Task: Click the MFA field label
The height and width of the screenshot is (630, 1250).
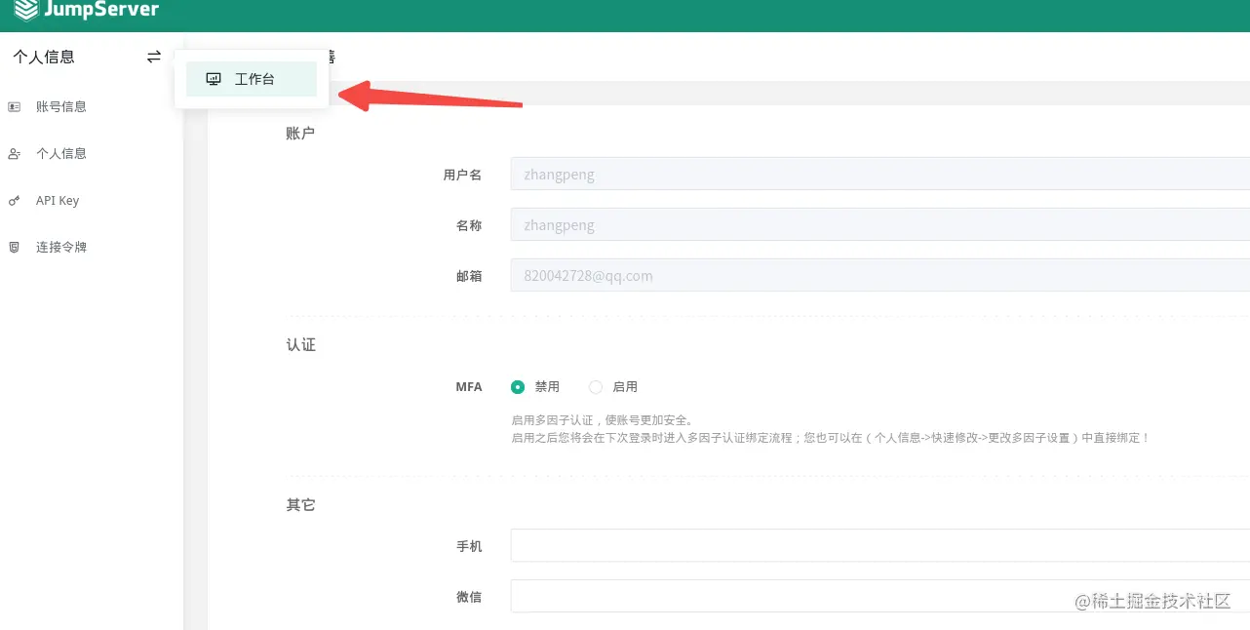Action: pyautogui.click(x=469, y=387)
